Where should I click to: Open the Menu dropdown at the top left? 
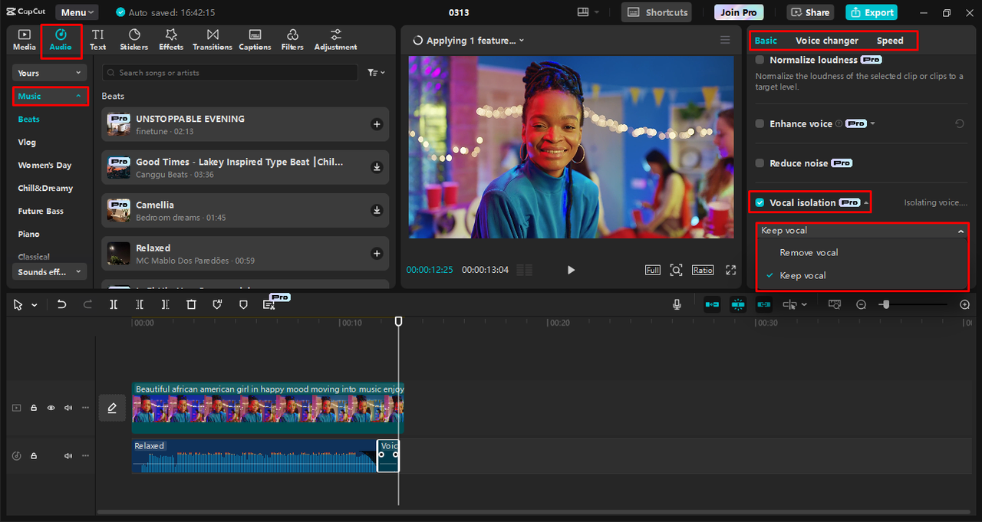(76, 12)
